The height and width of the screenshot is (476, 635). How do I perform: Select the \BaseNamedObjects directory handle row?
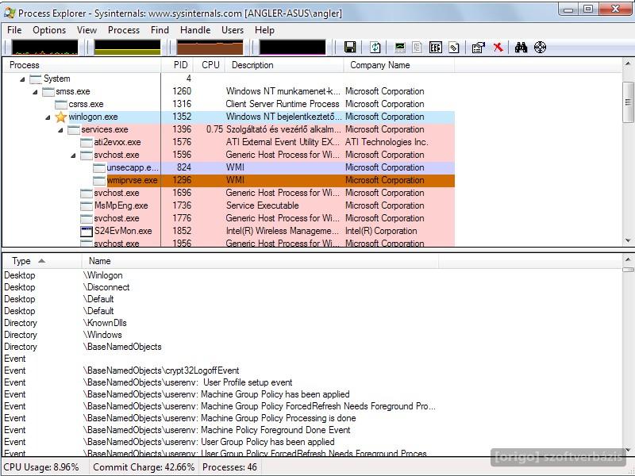pos(221,347)
